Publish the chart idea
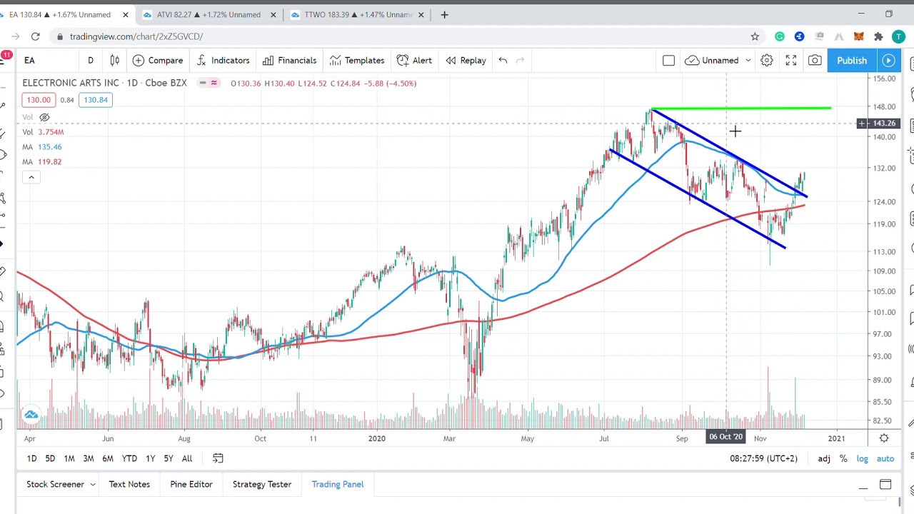Image resolution: width=914 pixels, height=514 pixels. click(852, 61)
